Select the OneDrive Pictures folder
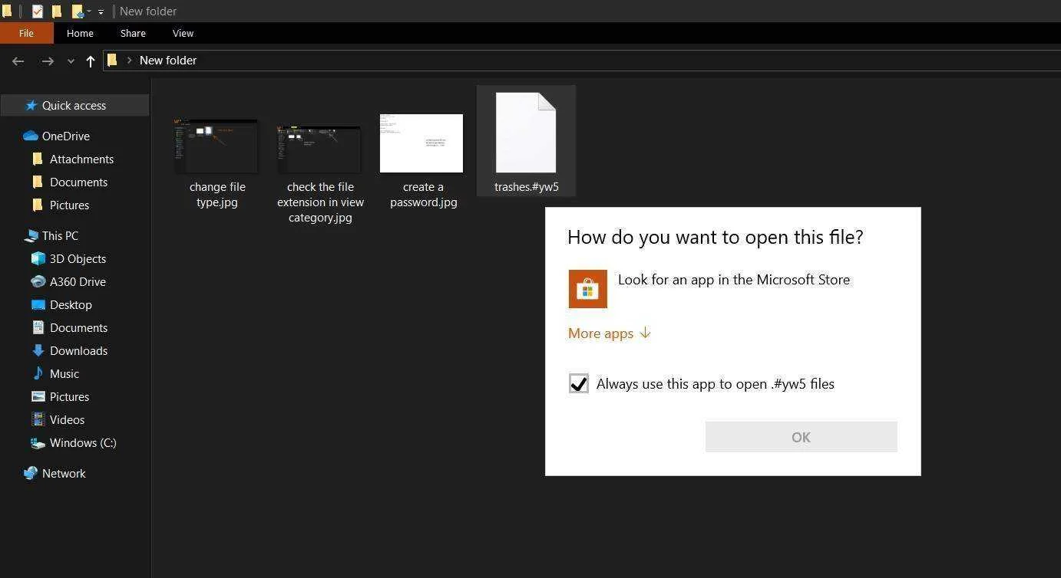Screen dimensions: 1061x578 [60, 205]
